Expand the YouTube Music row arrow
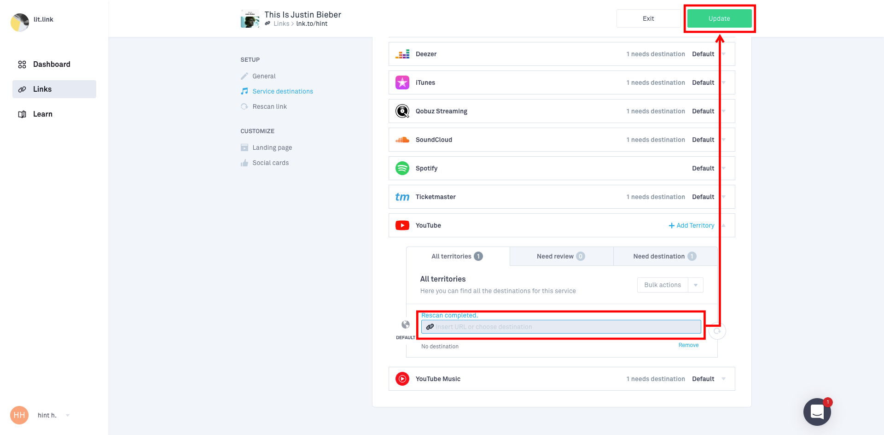884x435 pixels. (724, 379)
